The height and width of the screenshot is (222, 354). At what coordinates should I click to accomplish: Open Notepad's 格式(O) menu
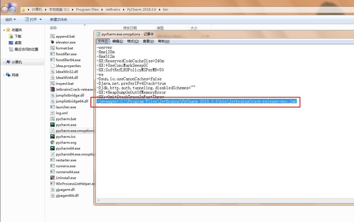[x=133, y=41]
